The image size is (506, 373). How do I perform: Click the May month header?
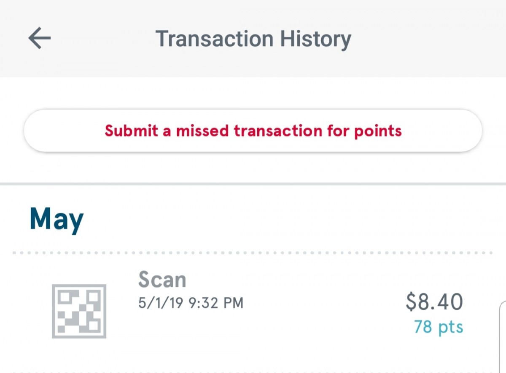click(x=57, y=219)
